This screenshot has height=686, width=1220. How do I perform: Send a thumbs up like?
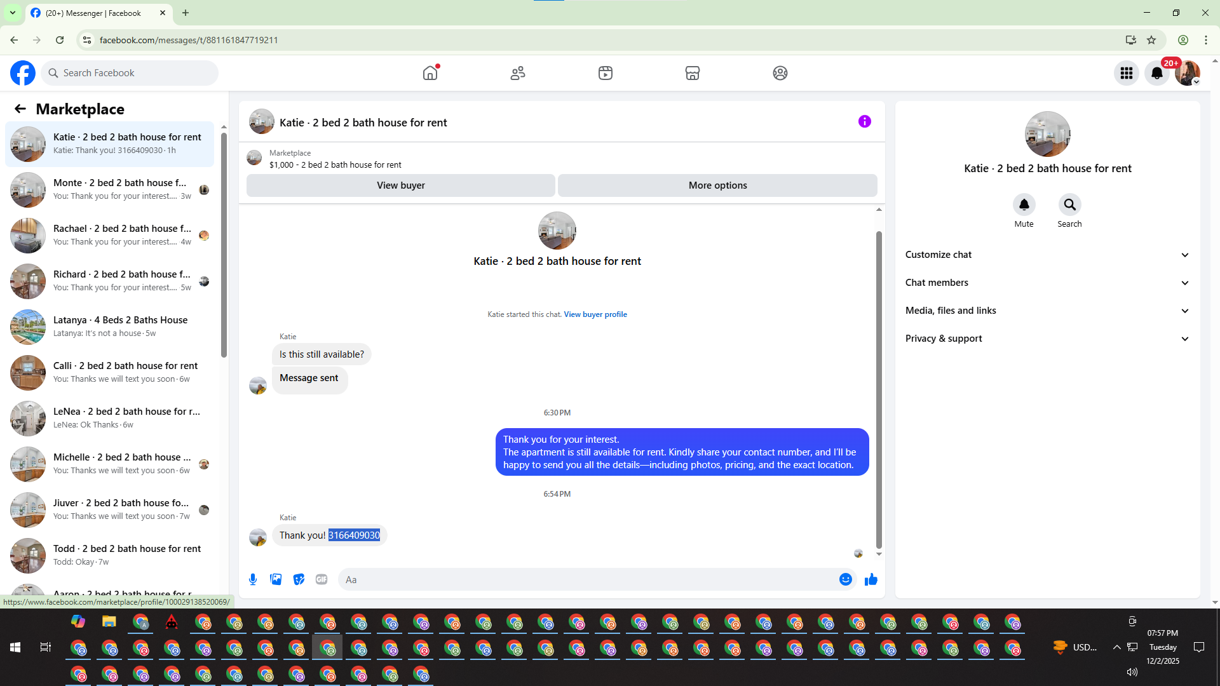tap(871, 579)
